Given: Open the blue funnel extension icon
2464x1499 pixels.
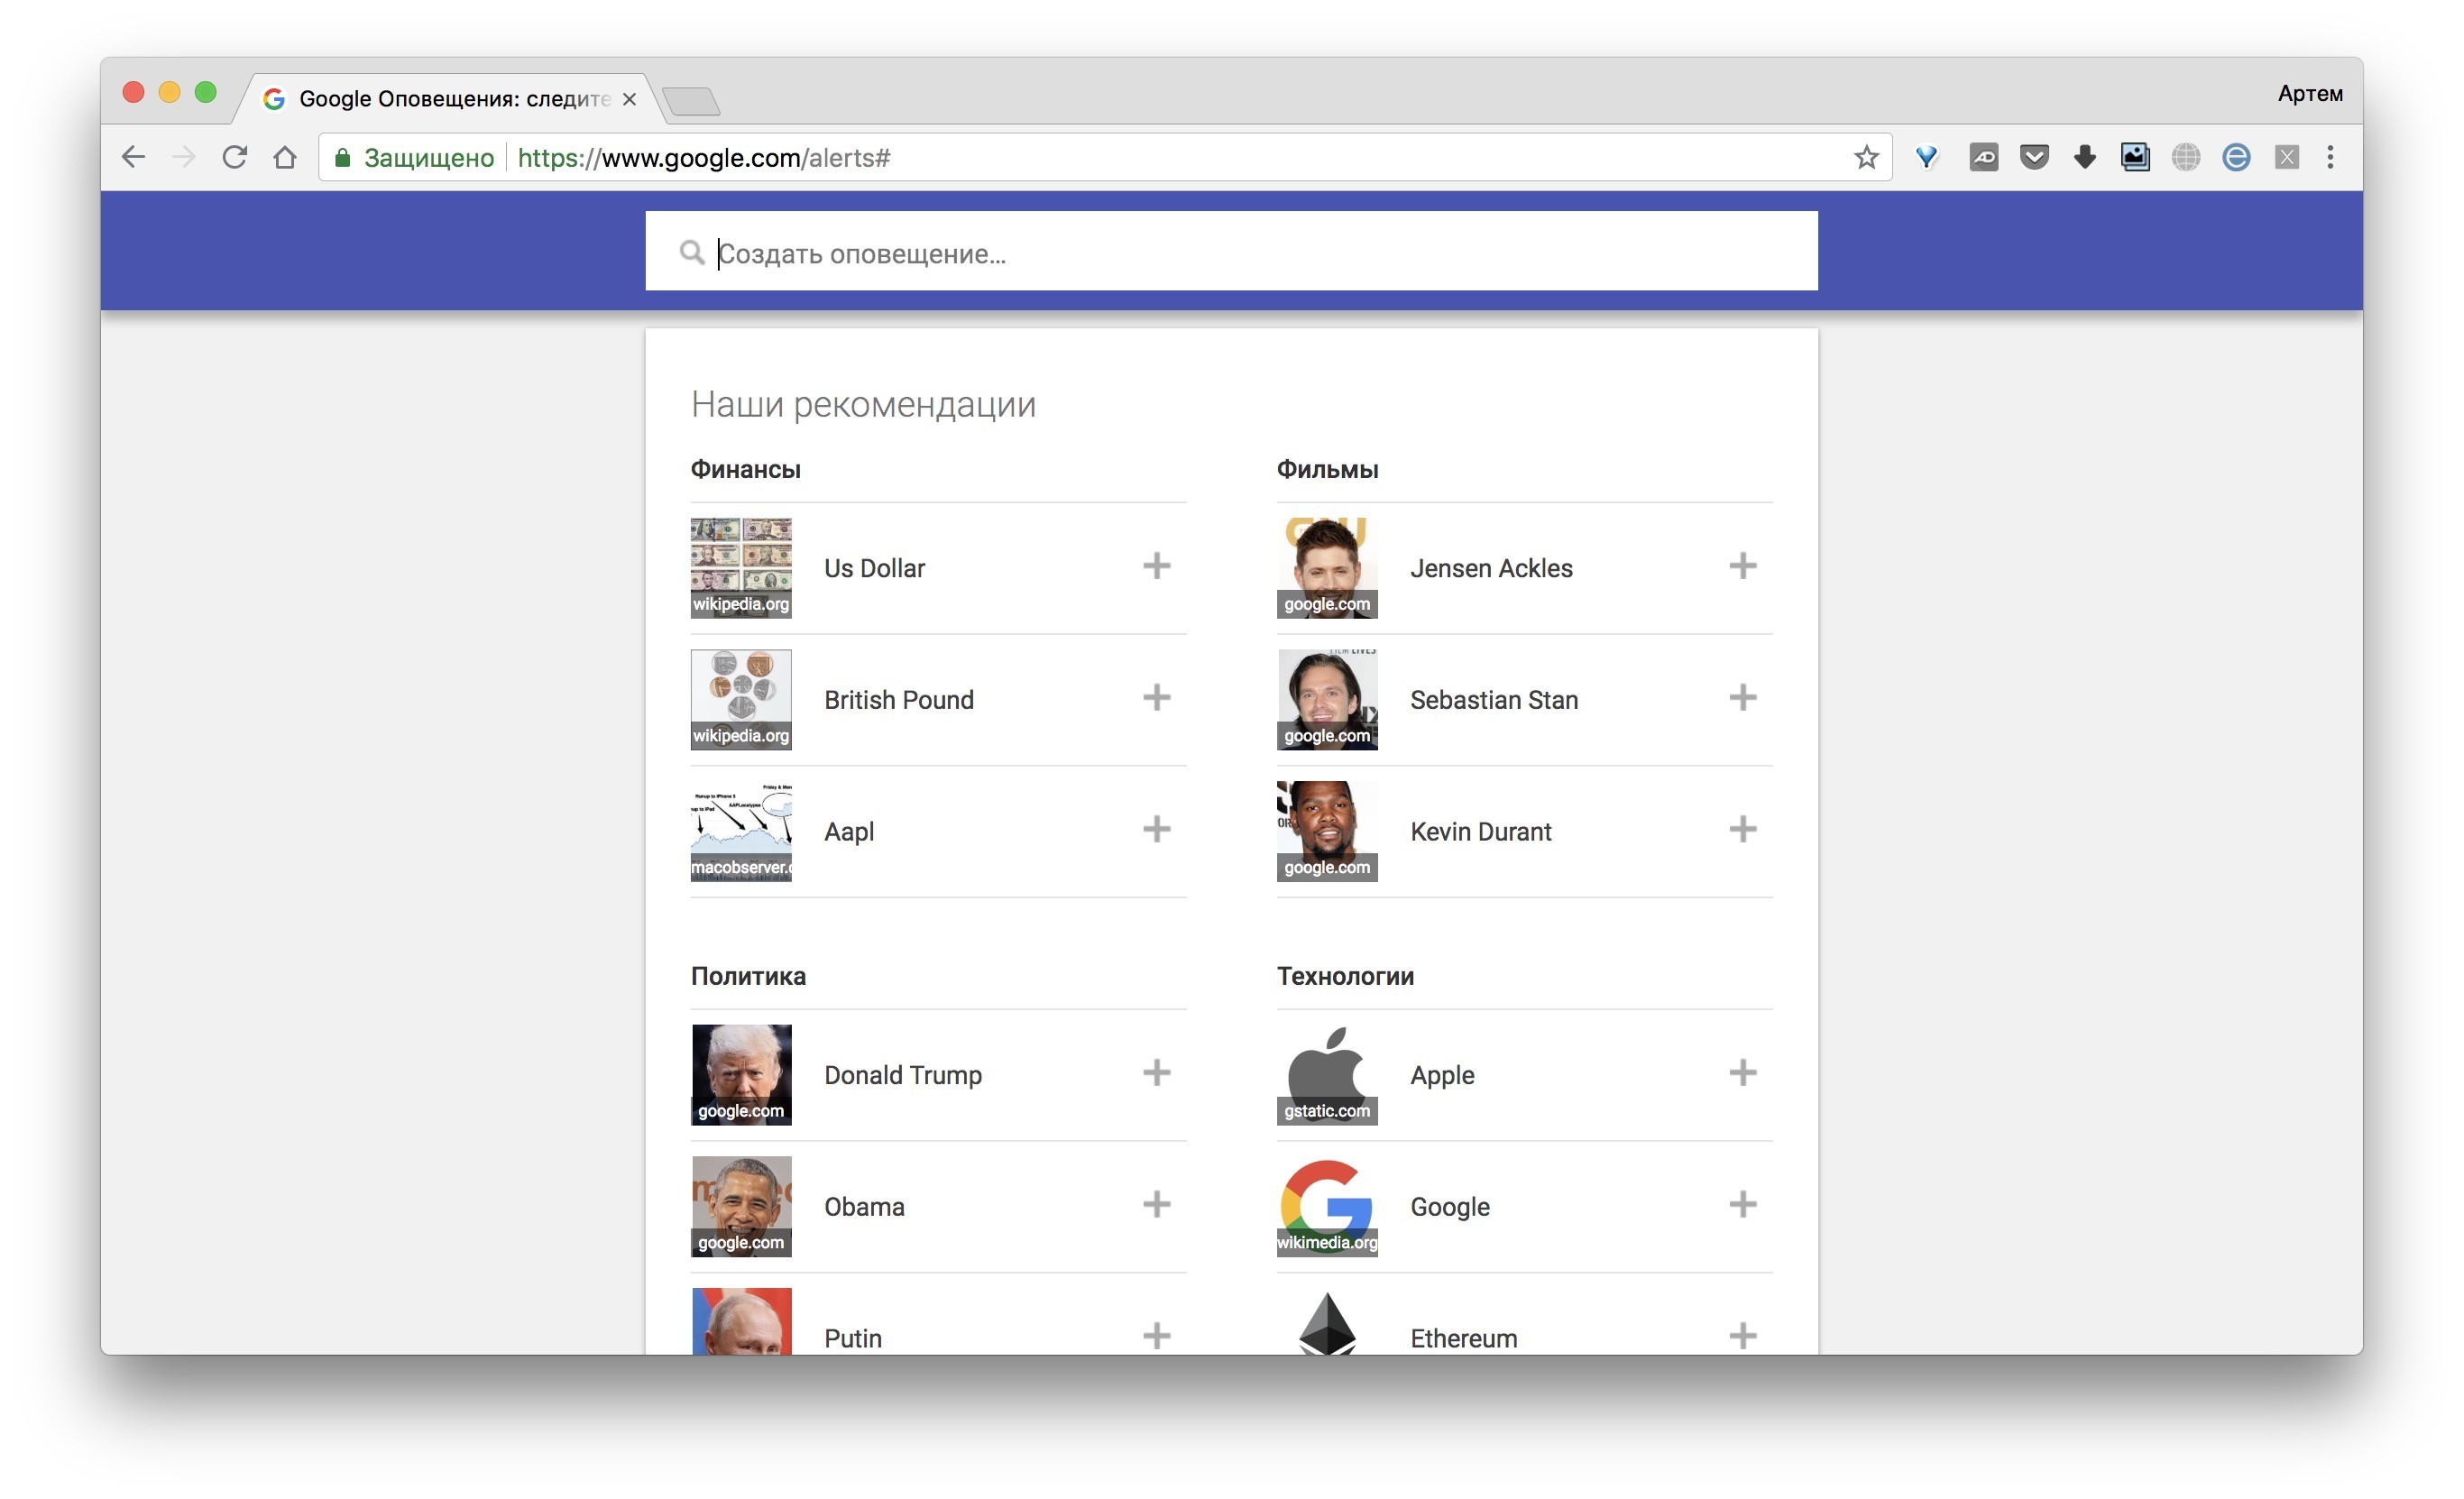Looking at the screenshot, I should coord(1926,157).
